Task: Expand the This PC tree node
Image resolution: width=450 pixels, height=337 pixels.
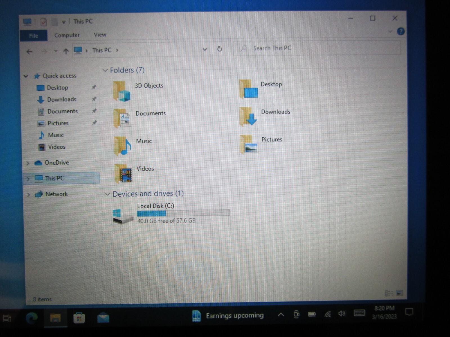Action: [28, 179]
